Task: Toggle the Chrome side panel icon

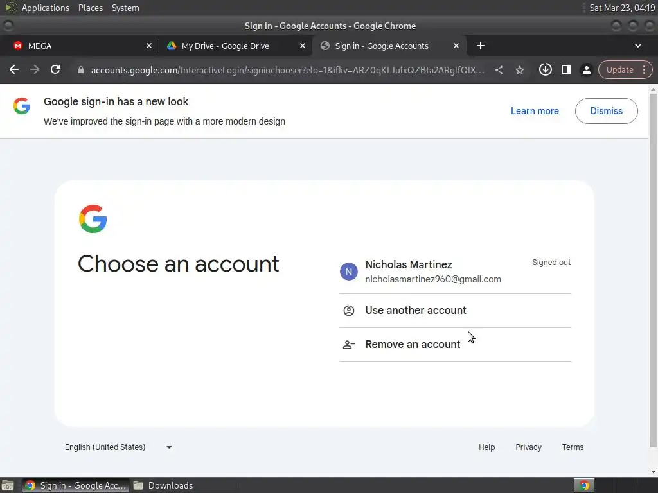Action: [x=565, y=69]
